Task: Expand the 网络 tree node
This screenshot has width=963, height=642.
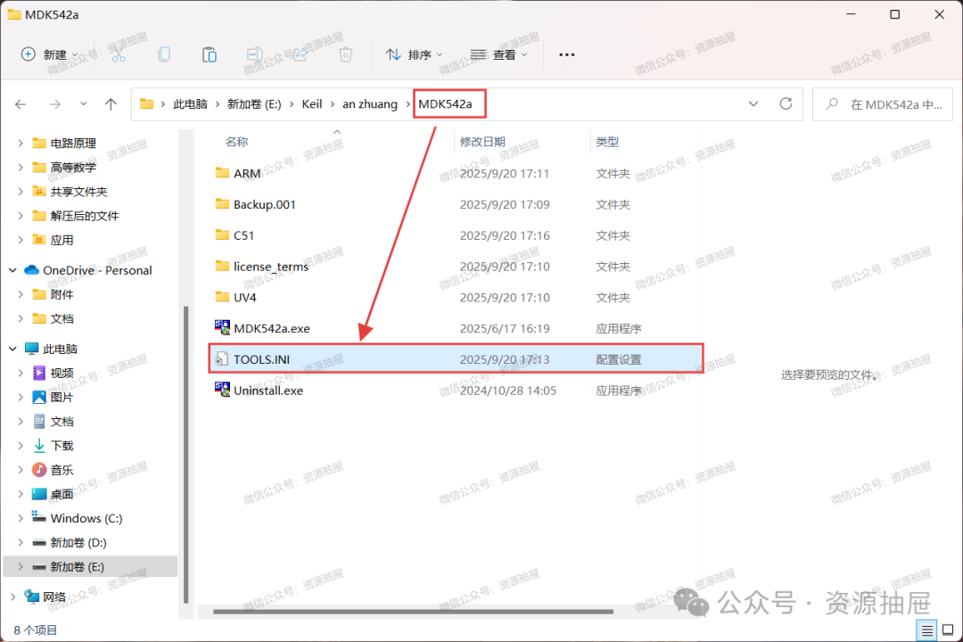Action: click(x=12, y=597)
